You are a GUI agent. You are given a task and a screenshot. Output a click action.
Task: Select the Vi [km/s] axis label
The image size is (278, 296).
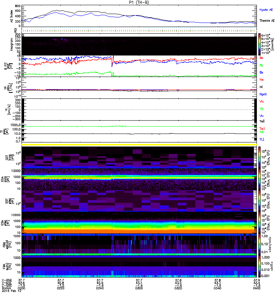click(9, 110)
